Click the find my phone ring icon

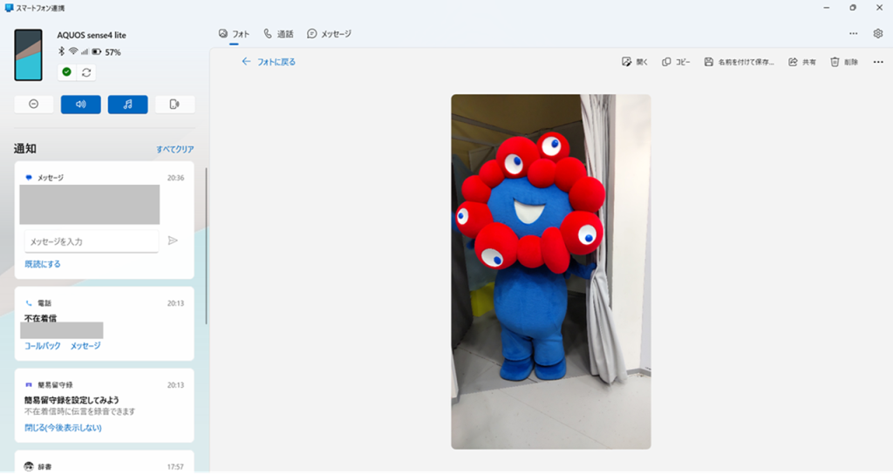click(174, 105)
